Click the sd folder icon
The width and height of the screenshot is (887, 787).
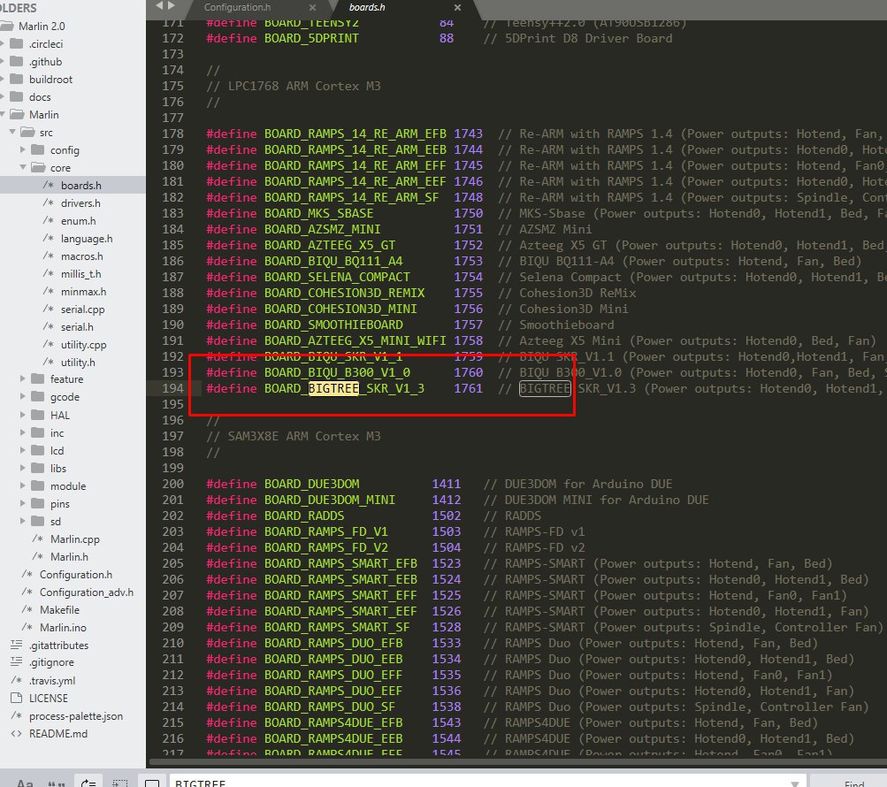coord(38,521)
